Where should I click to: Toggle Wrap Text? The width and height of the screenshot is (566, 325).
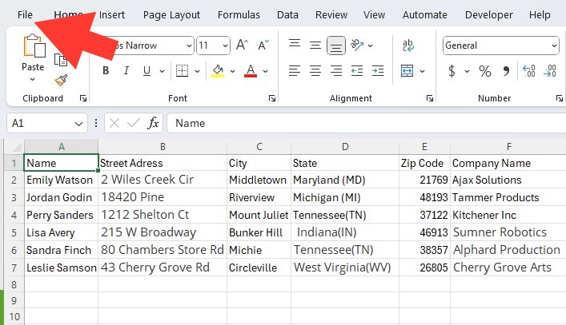pos(408,46)
